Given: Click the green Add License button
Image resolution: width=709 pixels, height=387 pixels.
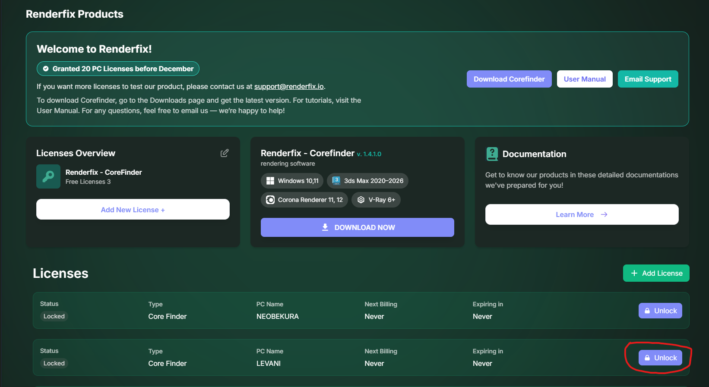Looking at the screenshot, I should 656,273.
